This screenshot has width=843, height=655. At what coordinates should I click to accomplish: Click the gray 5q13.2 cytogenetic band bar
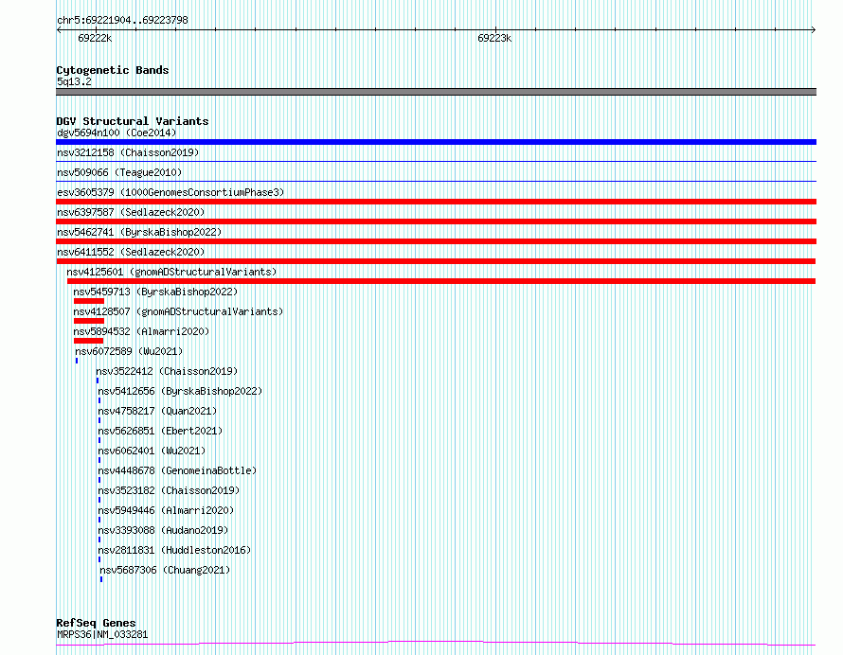click(436, 92)
